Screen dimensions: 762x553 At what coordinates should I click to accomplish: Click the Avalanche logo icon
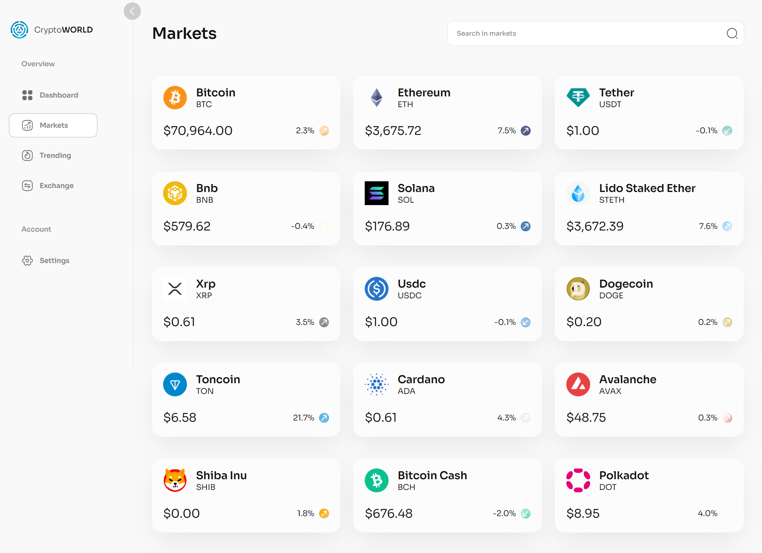tap(578, 384)
